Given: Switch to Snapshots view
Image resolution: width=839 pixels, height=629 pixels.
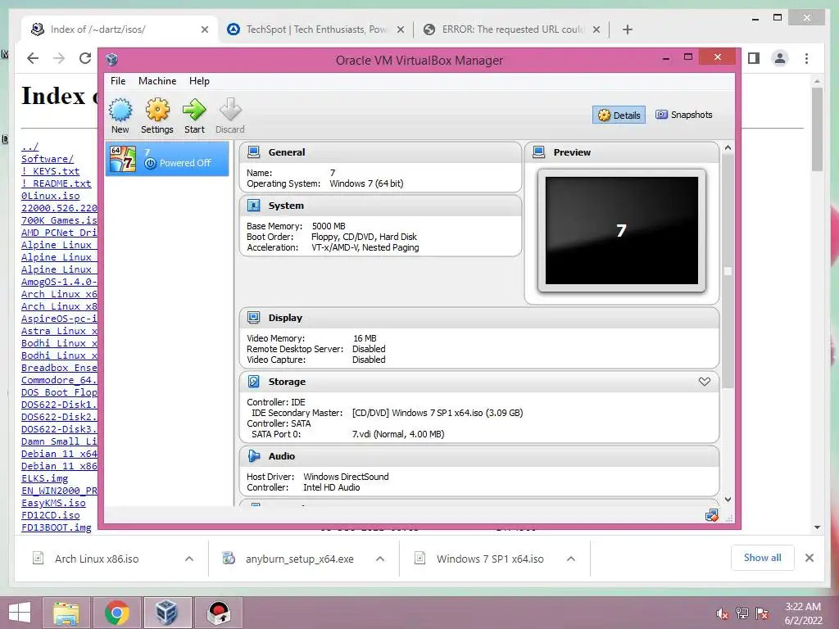Looking at the screenshot, I should tap(684, 115).
